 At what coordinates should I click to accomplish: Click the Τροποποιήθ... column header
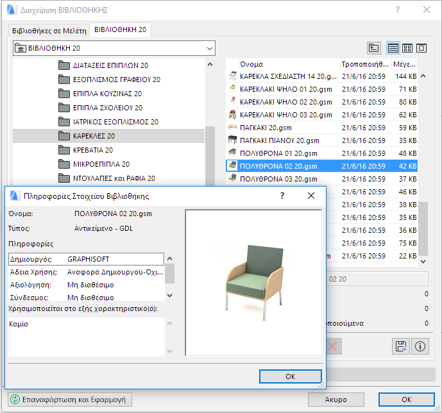(365, 64)
